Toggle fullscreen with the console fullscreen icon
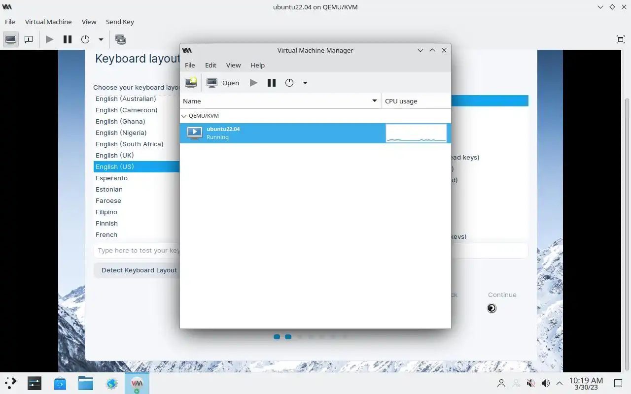 click(x=621, y=39)
